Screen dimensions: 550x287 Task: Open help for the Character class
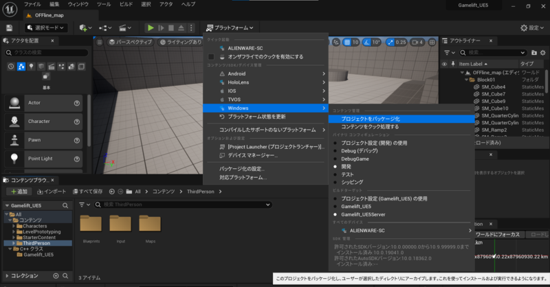coord(77,122)
